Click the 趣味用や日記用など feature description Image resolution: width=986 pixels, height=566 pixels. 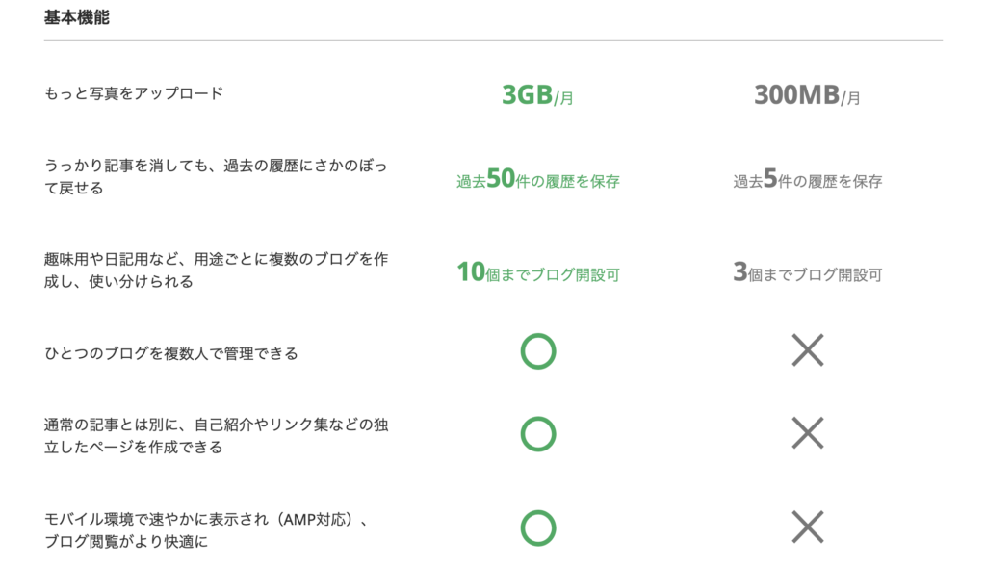[216, 270]
